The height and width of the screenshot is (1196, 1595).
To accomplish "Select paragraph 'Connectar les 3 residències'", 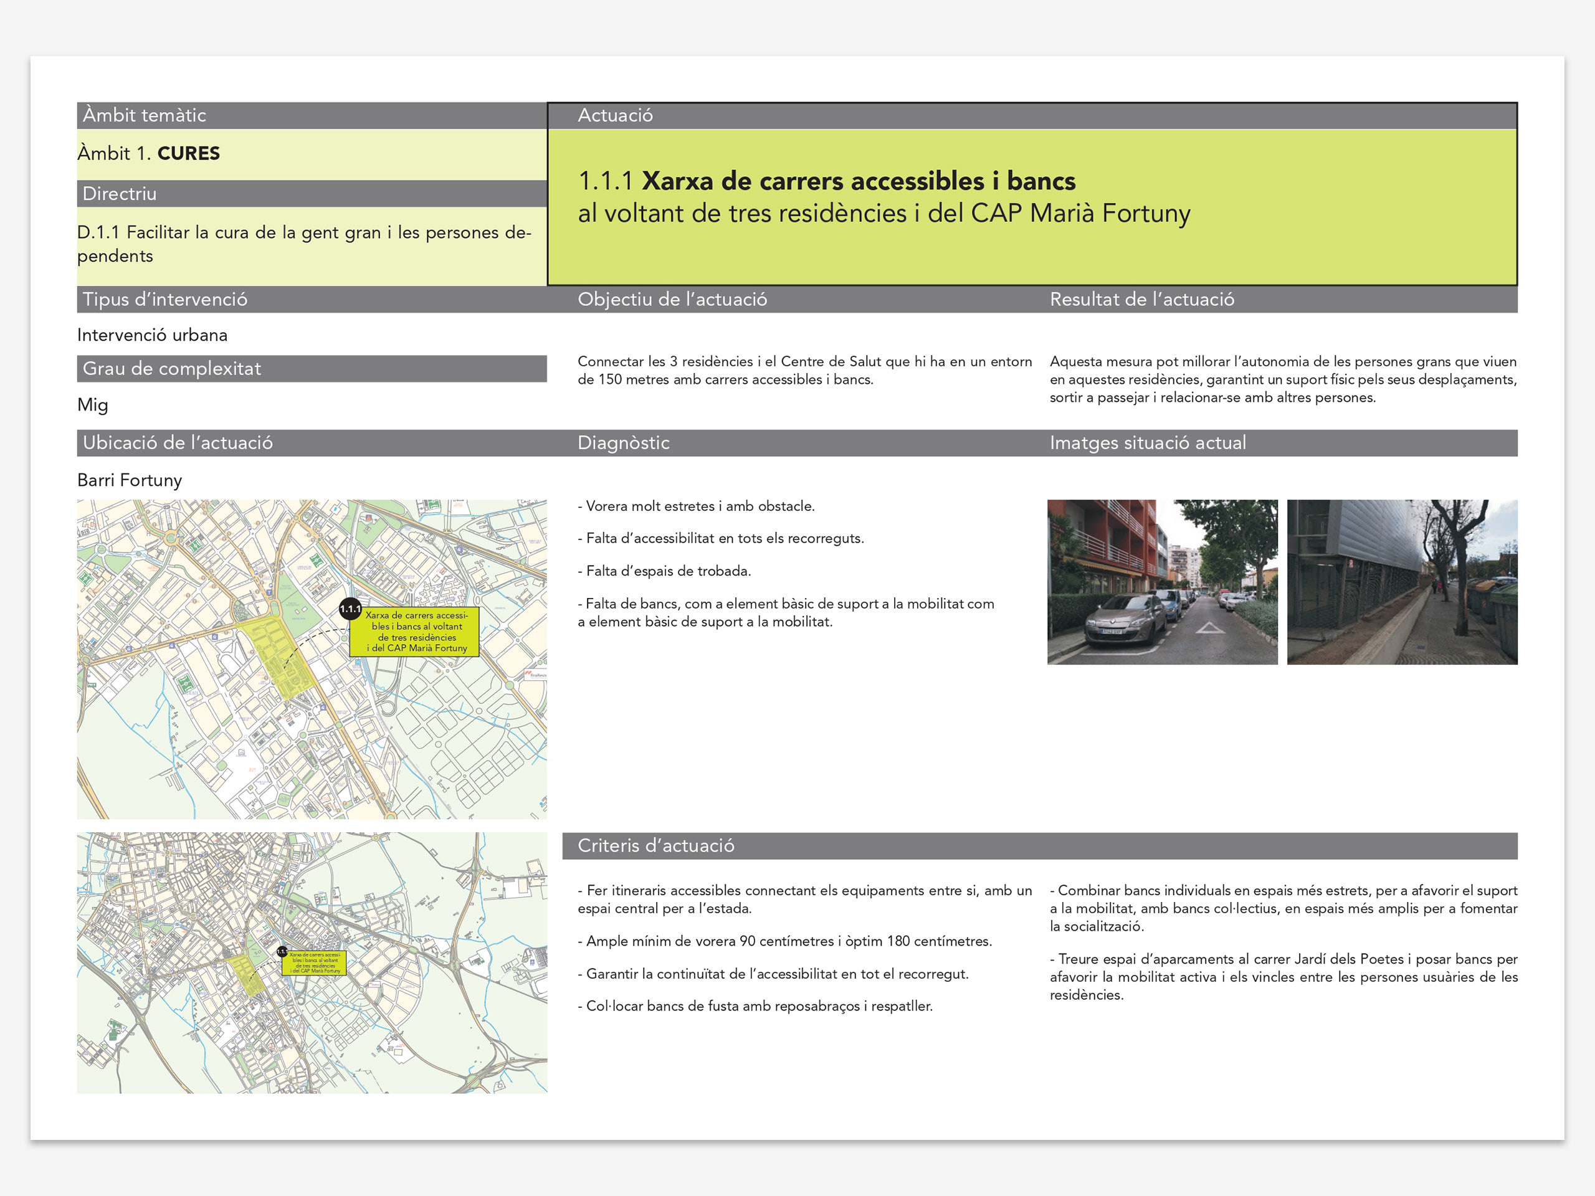I will click(x=805, y=371).
